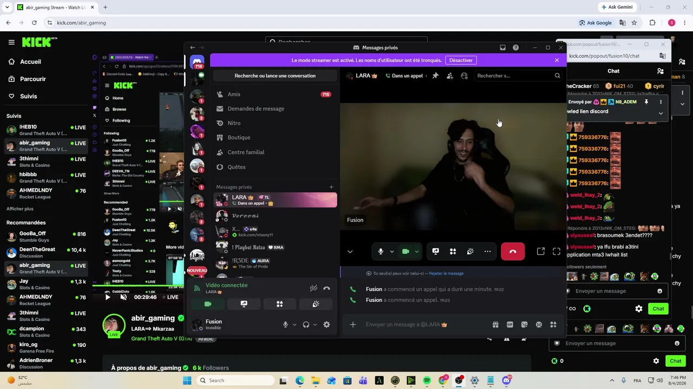Show pinned messages in LARA chat
Screen dimensions: 693x389
click(435, 76)
